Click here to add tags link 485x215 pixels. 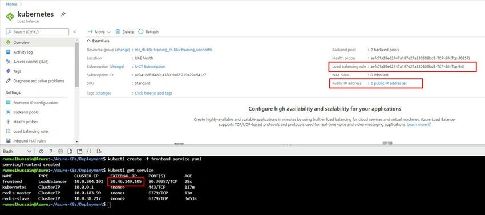tap(153, 93)
